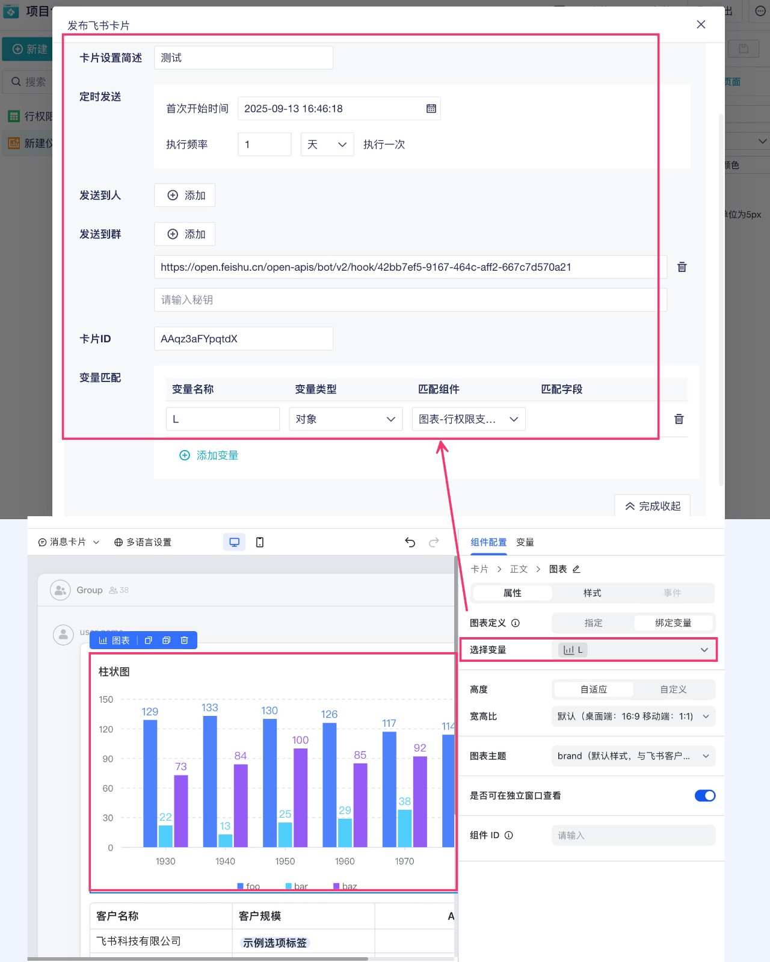Screen dimensions: 770x962
Task: Click the 示例选项标签 tag
Action: pos(274,943)
